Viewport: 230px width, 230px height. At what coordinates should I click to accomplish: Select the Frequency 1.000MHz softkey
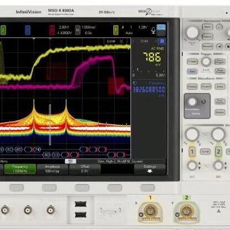(x=20, y=169)
